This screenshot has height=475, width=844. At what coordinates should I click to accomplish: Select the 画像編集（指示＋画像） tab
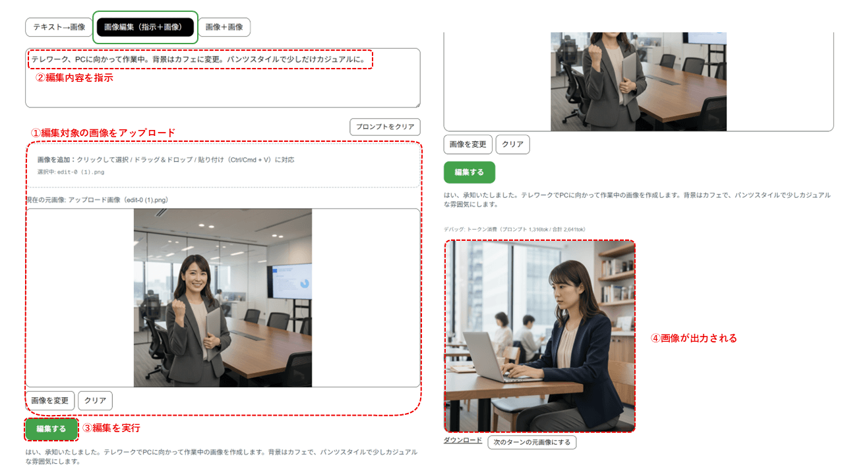tap(145, 27)
